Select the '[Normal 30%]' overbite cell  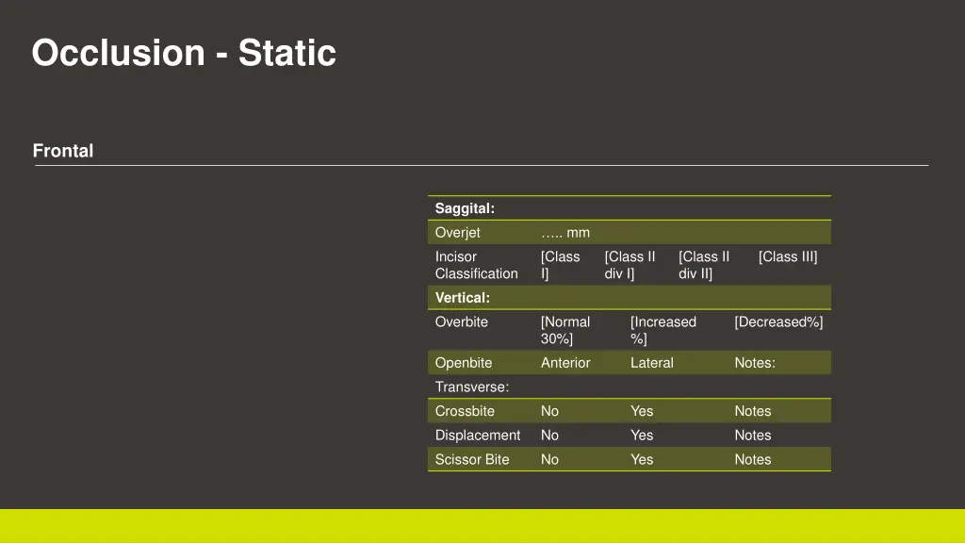(x=565, y=331)
